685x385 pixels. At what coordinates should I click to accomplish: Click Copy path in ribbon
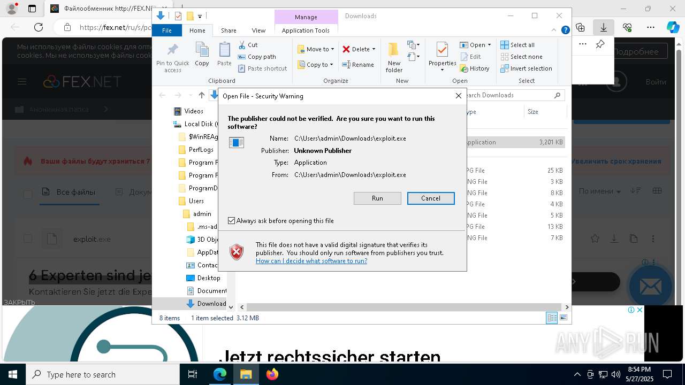pyautogui.click(x=257, y=57)
